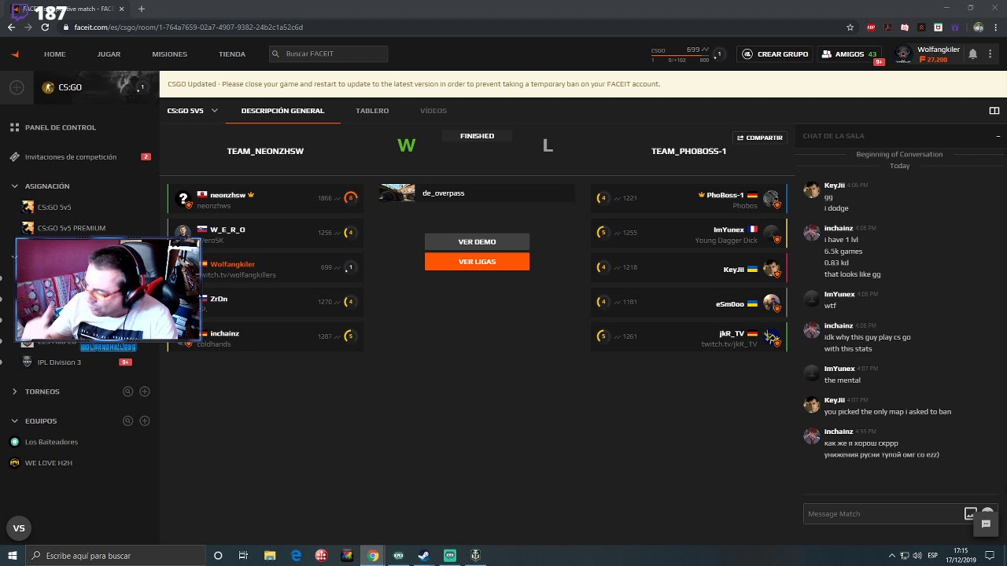The height and width of the screenshot is (566, 1007).
Task: Open File Explorer from the taskbar
Action: pos(270,556)
